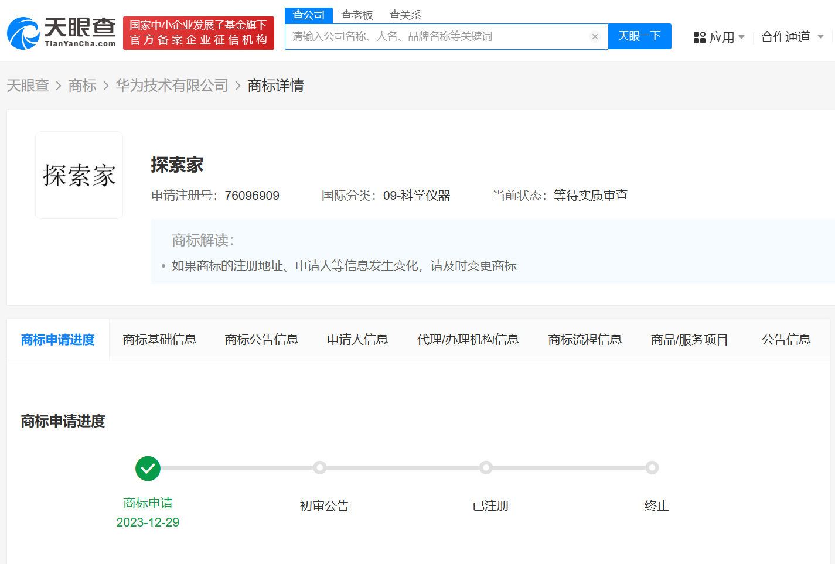Viewport: 835px width, 564px height.
Task: Click the green checkmark 商标申请 step
Action: (148, 469)
